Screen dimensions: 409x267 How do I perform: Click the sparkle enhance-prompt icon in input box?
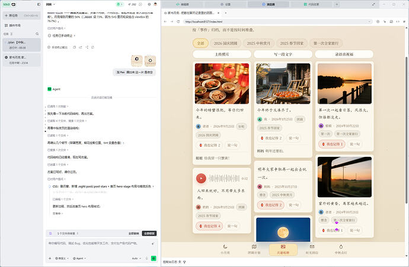tap(152, 244)
